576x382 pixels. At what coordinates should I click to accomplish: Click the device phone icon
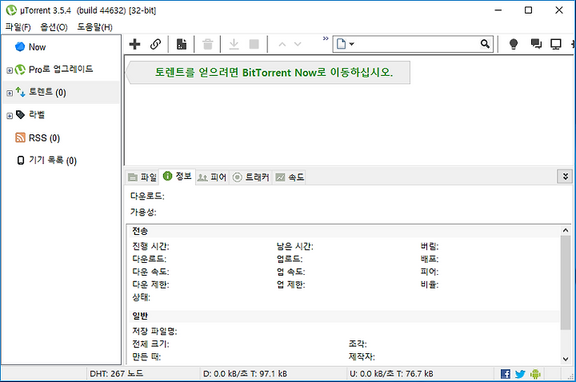(x=21, y=161)
